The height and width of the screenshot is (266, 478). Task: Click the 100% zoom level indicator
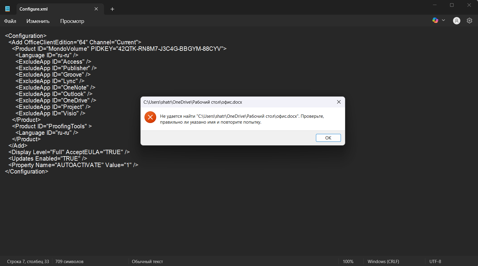point(348,262)
